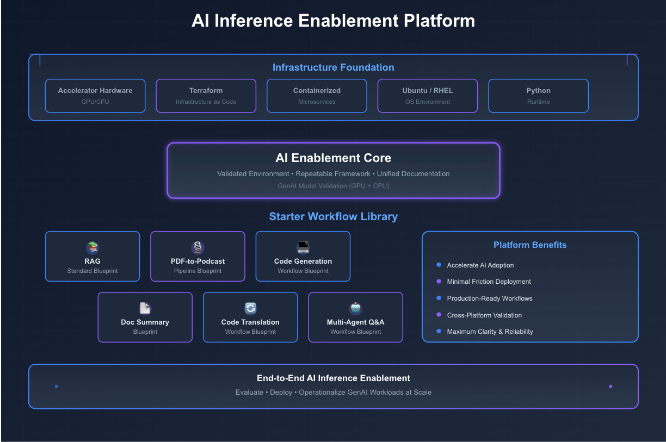
Task: Click the Starter Workflow Library heading
Action: point(333,216)
